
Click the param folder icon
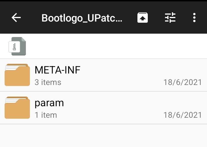click(17, 108)
